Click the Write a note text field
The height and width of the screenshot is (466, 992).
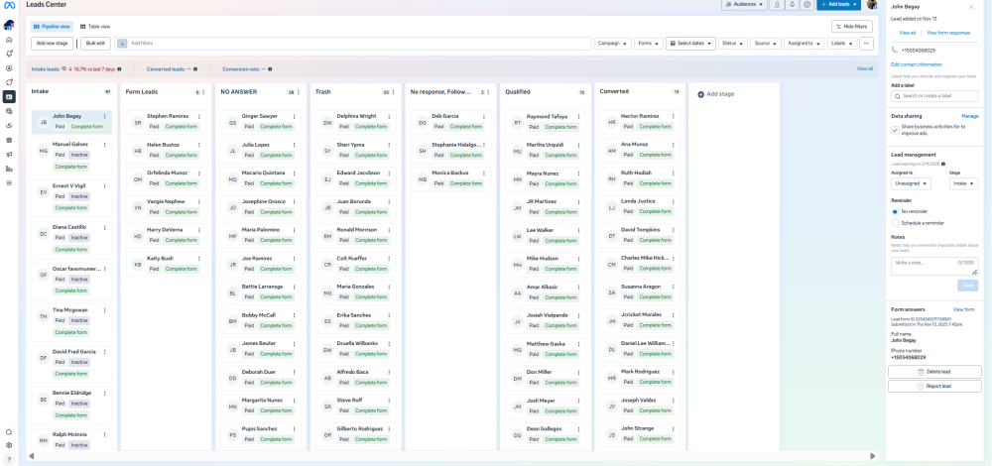tap(933, 266)
